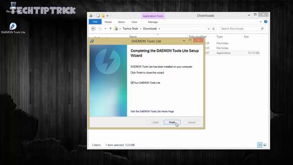This screenshot has width=293, height=165.
Task: Select the Application Tools contextual tab
Action: coord(153,16)
